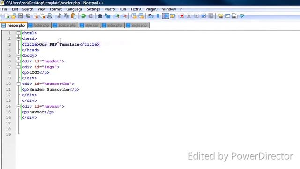The image size is (300, 169).
Task: Click line number 17 in the margin
Action: point(8,123)
